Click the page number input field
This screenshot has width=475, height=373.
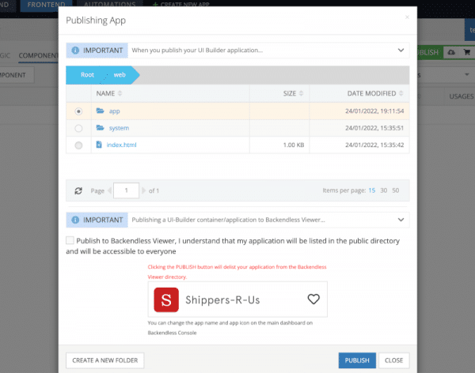126,190
